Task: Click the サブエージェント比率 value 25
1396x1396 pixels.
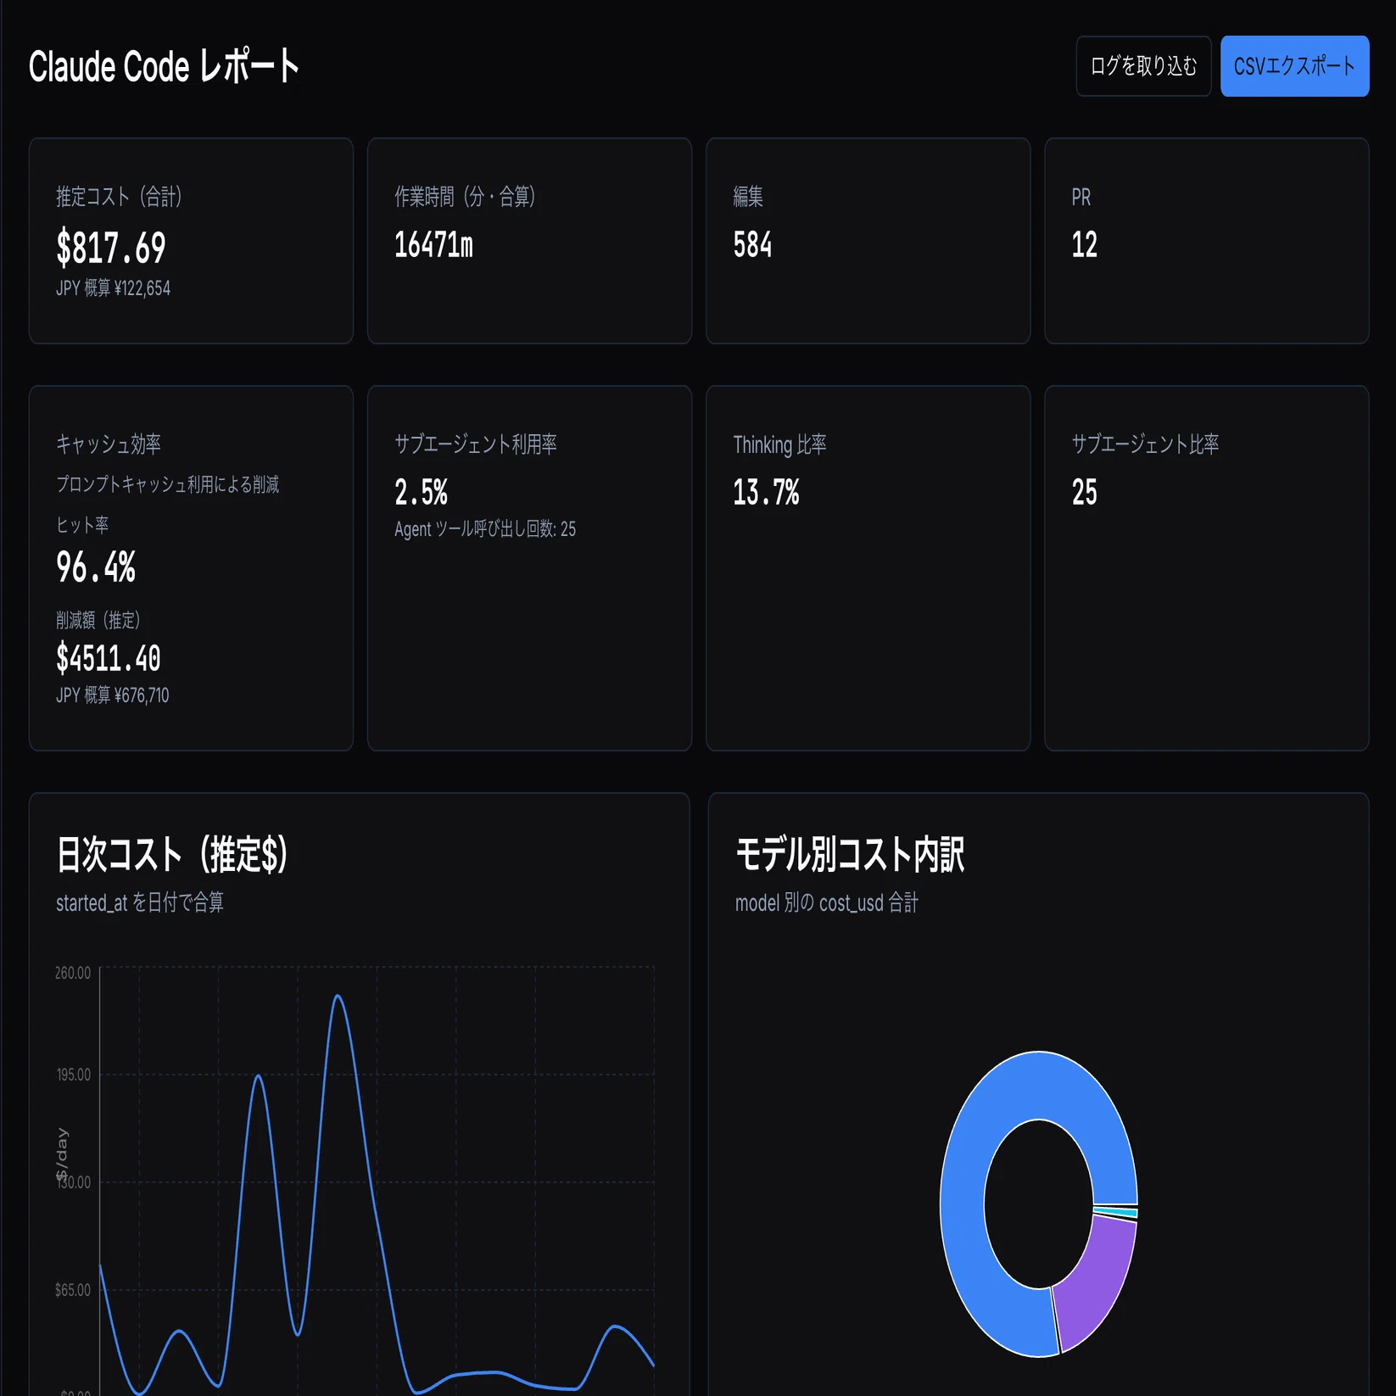Action: coord(1084,492)
